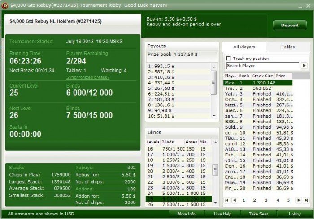Switch to the All Players tab
Screen dimensions: 314x219
click(x=244, y=47)
